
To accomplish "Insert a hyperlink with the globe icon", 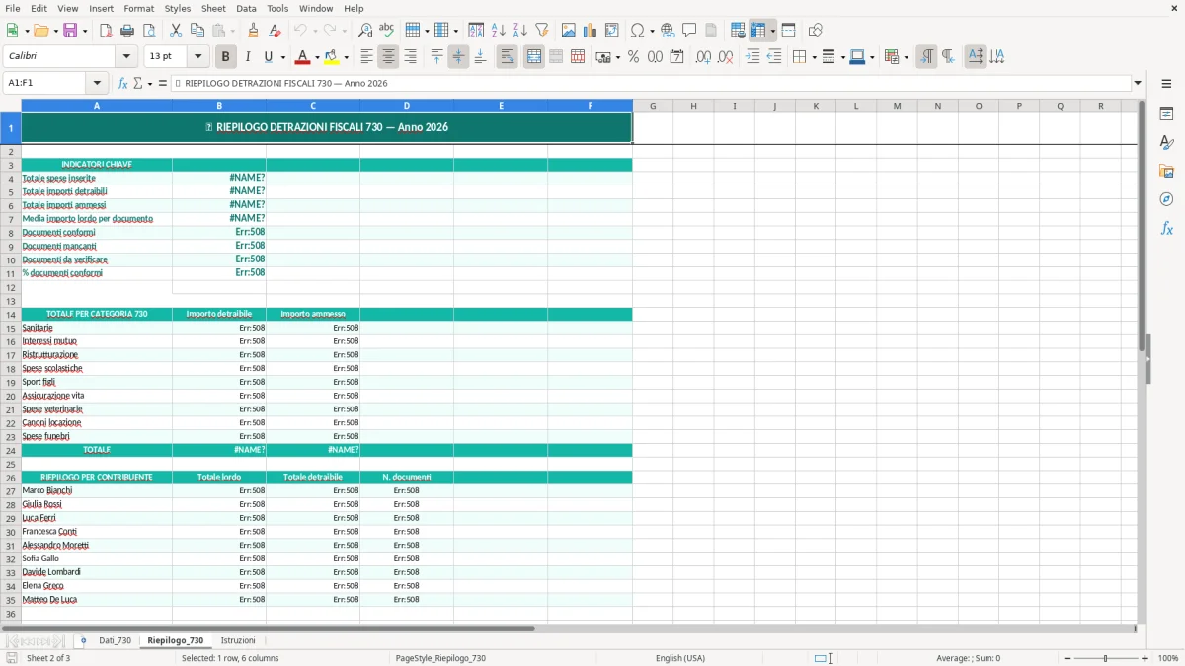I will tap(669, 31).
